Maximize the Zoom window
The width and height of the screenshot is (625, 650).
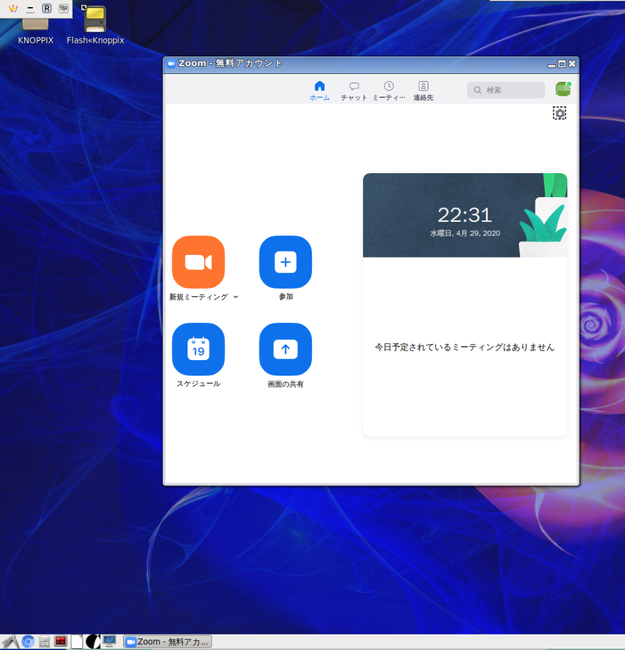tap(561, 64)
